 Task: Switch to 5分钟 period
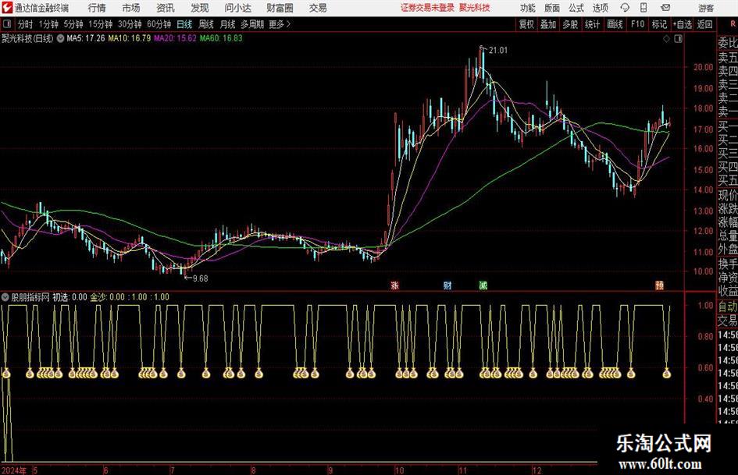tap(73, 24)
